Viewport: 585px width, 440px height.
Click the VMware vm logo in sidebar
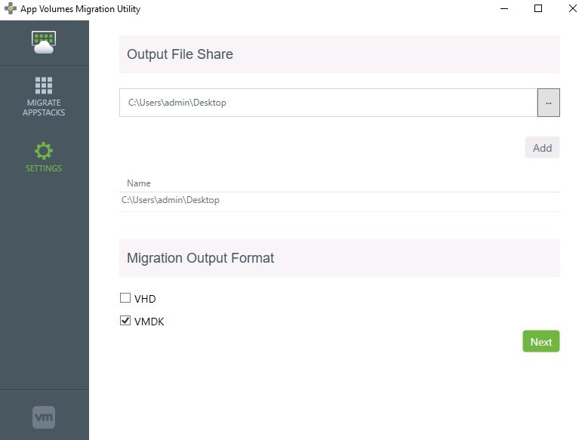coord(44,417)
